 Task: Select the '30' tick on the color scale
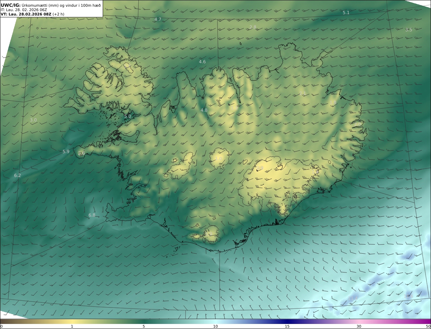click(x=359, y=326)
